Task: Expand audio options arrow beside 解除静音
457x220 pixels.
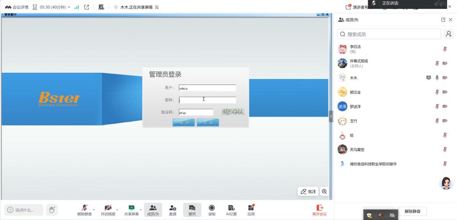Action: pyautogui.click(x=93, y=209)
